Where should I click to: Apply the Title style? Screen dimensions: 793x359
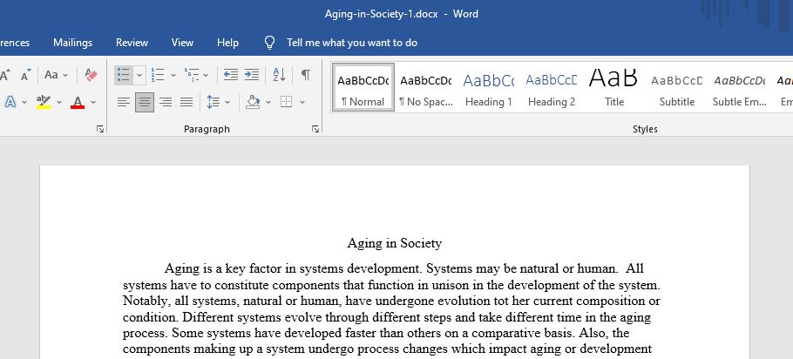tap(614, 87)
